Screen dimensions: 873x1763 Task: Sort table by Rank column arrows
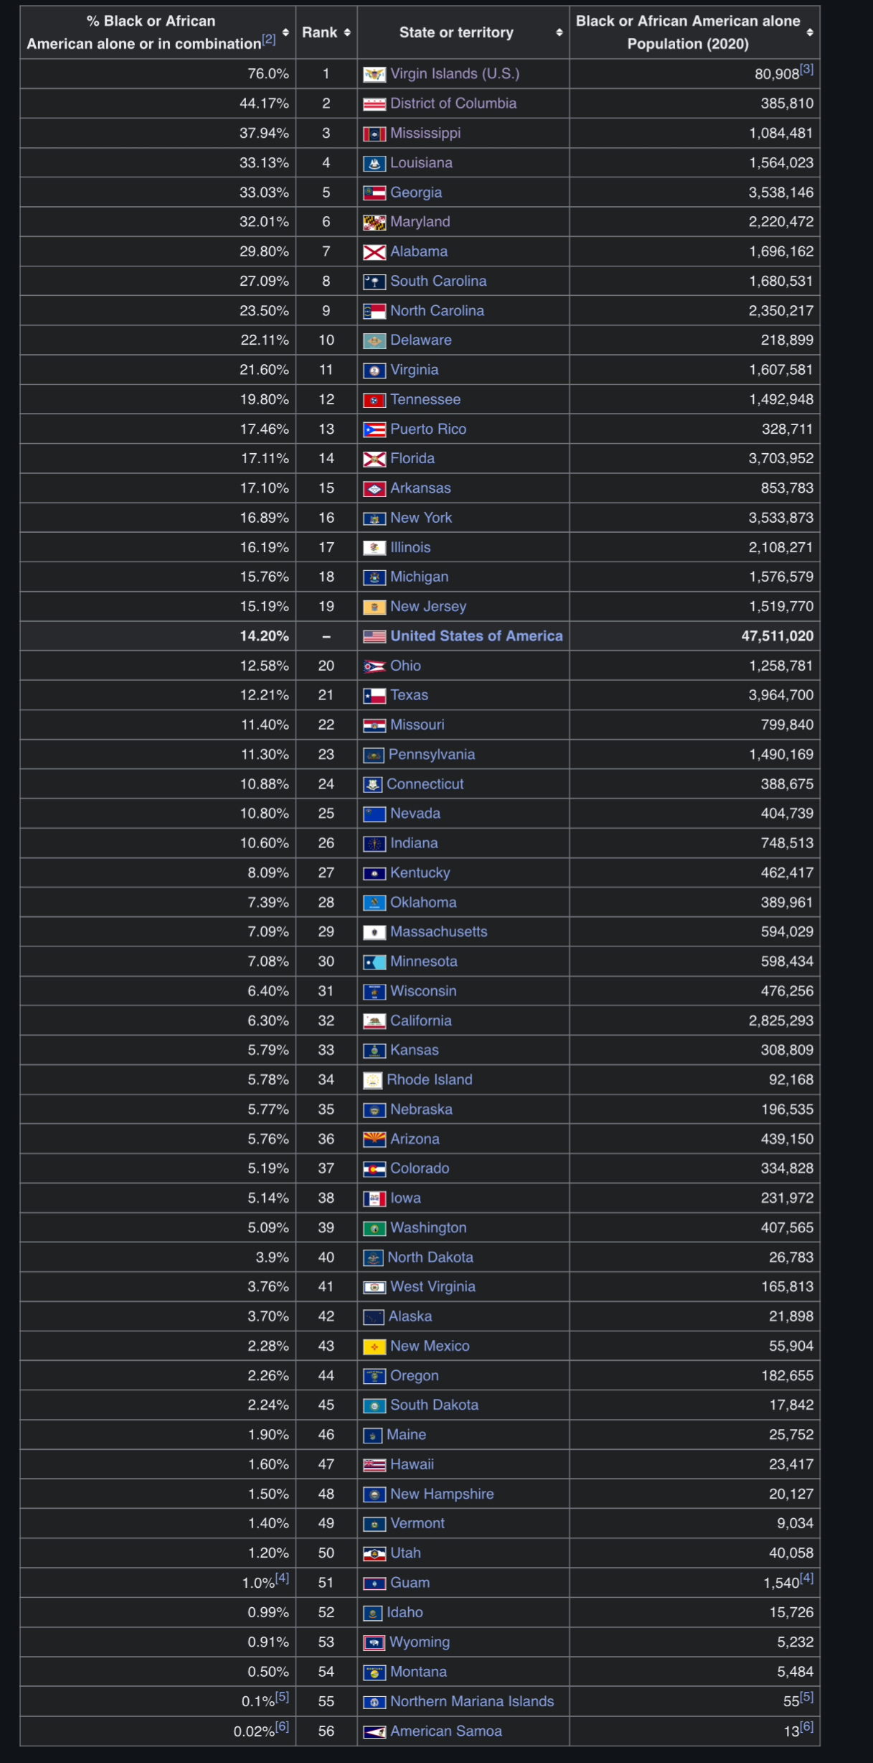pyautogui.click(x=347, y=32)
